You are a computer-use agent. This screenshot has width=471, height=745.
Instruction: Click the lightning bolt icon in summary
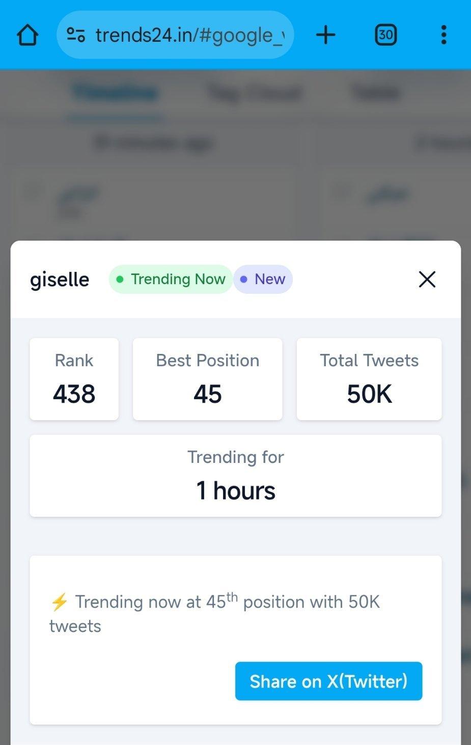(59, 602)
